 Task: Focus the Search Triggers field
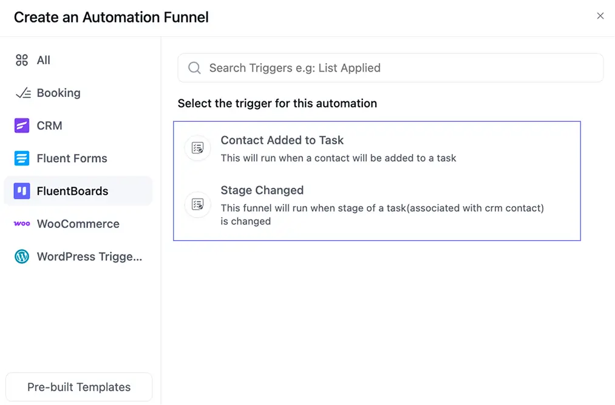click(390, 68)
